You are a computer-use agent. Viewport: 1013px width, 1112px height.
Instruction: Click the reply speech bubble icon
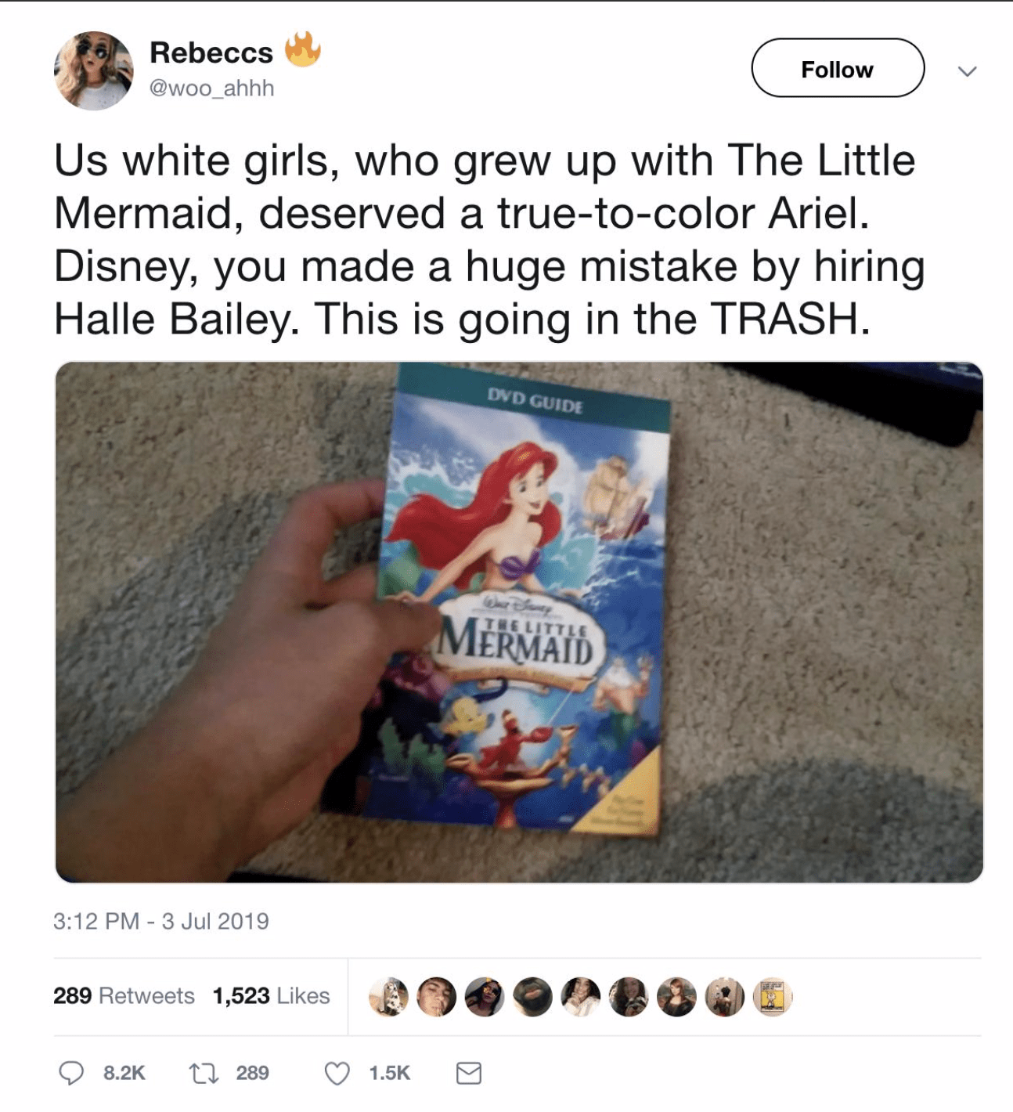(x=71, y=1073)
